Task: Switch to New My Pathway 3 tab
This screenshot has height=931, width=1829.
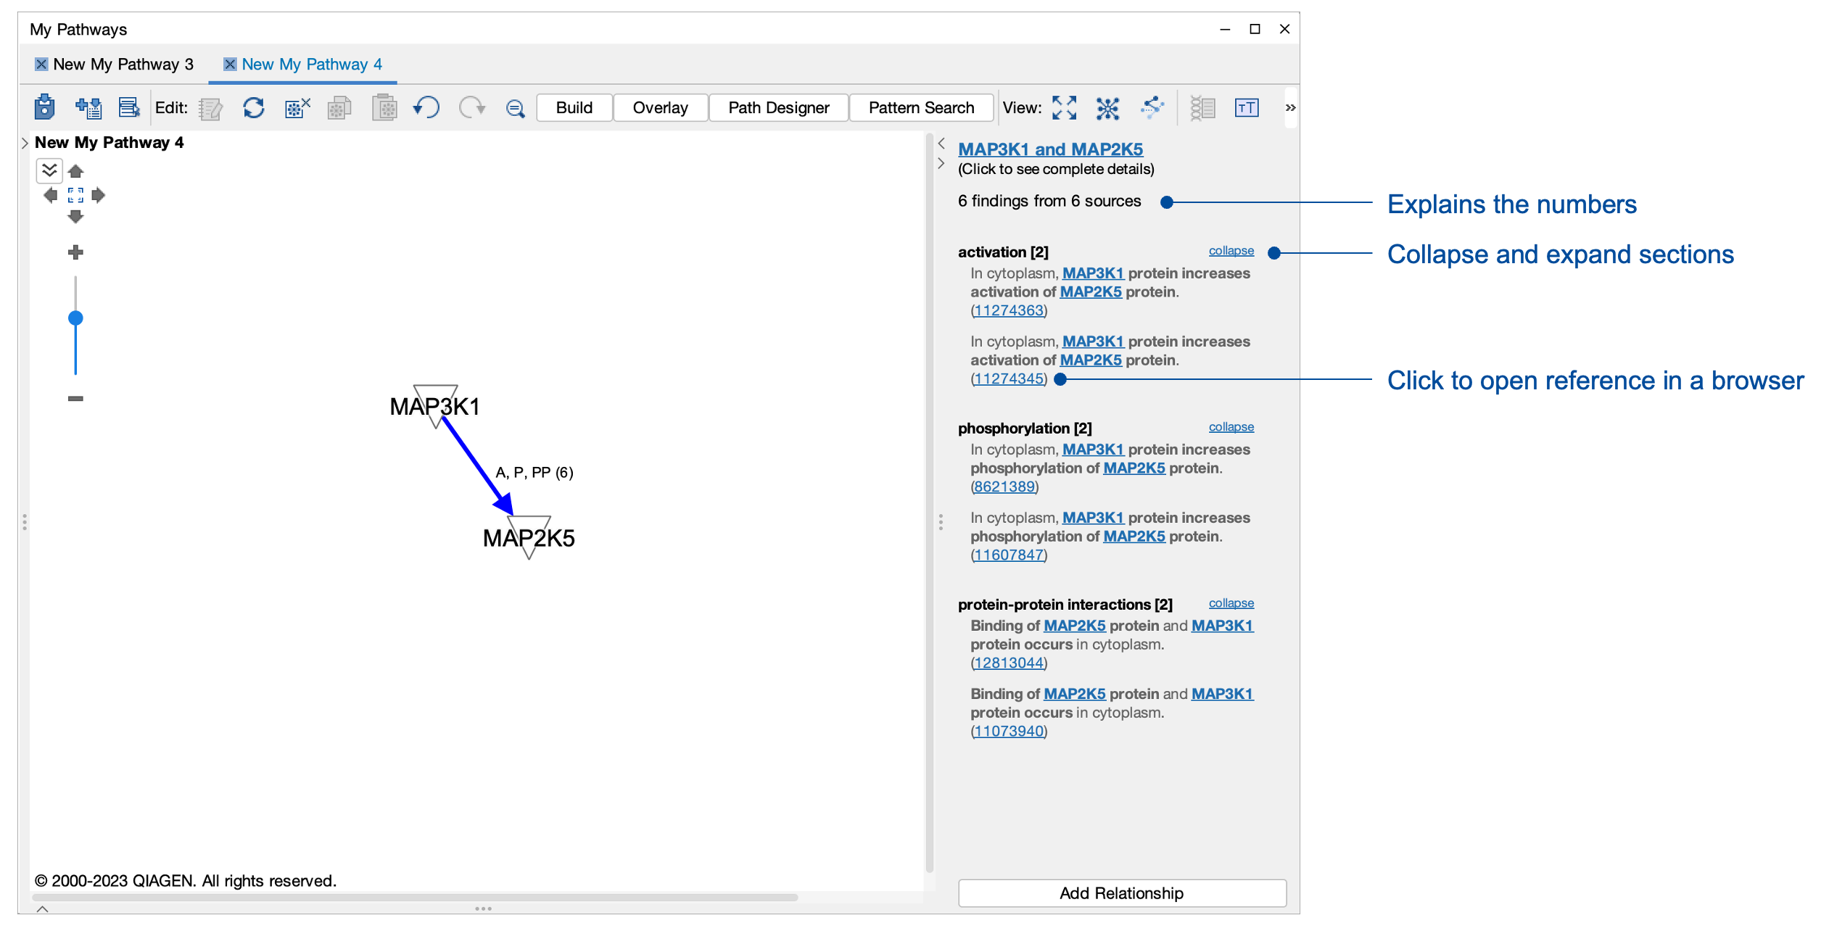Action: [123, 64]
